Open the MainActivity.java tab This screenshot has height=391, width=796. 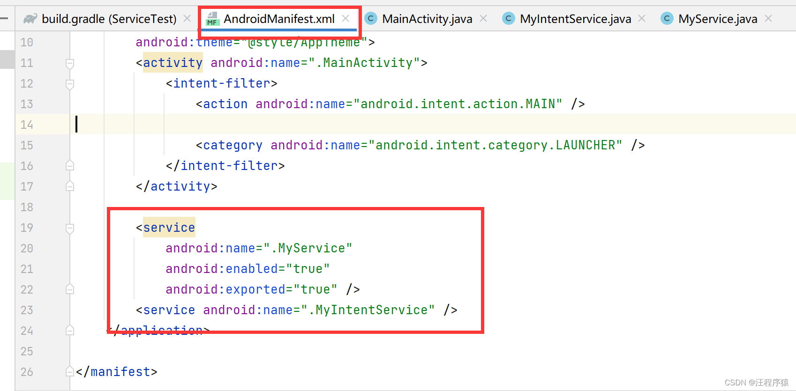click(x=427, y=19)
